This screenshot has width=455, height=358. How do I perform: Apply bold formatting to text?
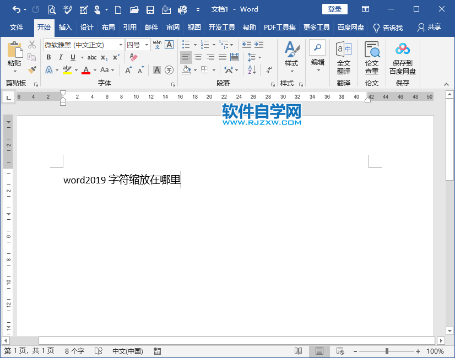click(x=49, y=57)
